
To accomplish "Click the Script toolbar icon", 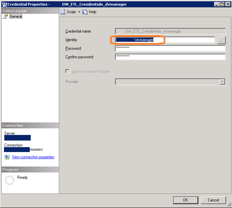I will (x=63, y=12).
